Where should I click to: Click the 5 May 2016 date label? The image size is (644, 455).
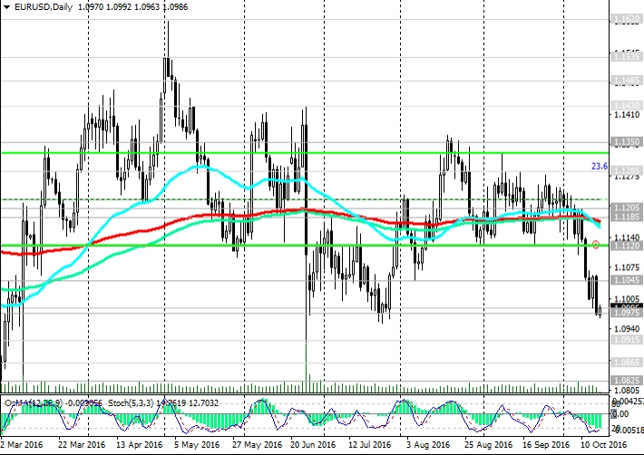(x=197, y=445)
